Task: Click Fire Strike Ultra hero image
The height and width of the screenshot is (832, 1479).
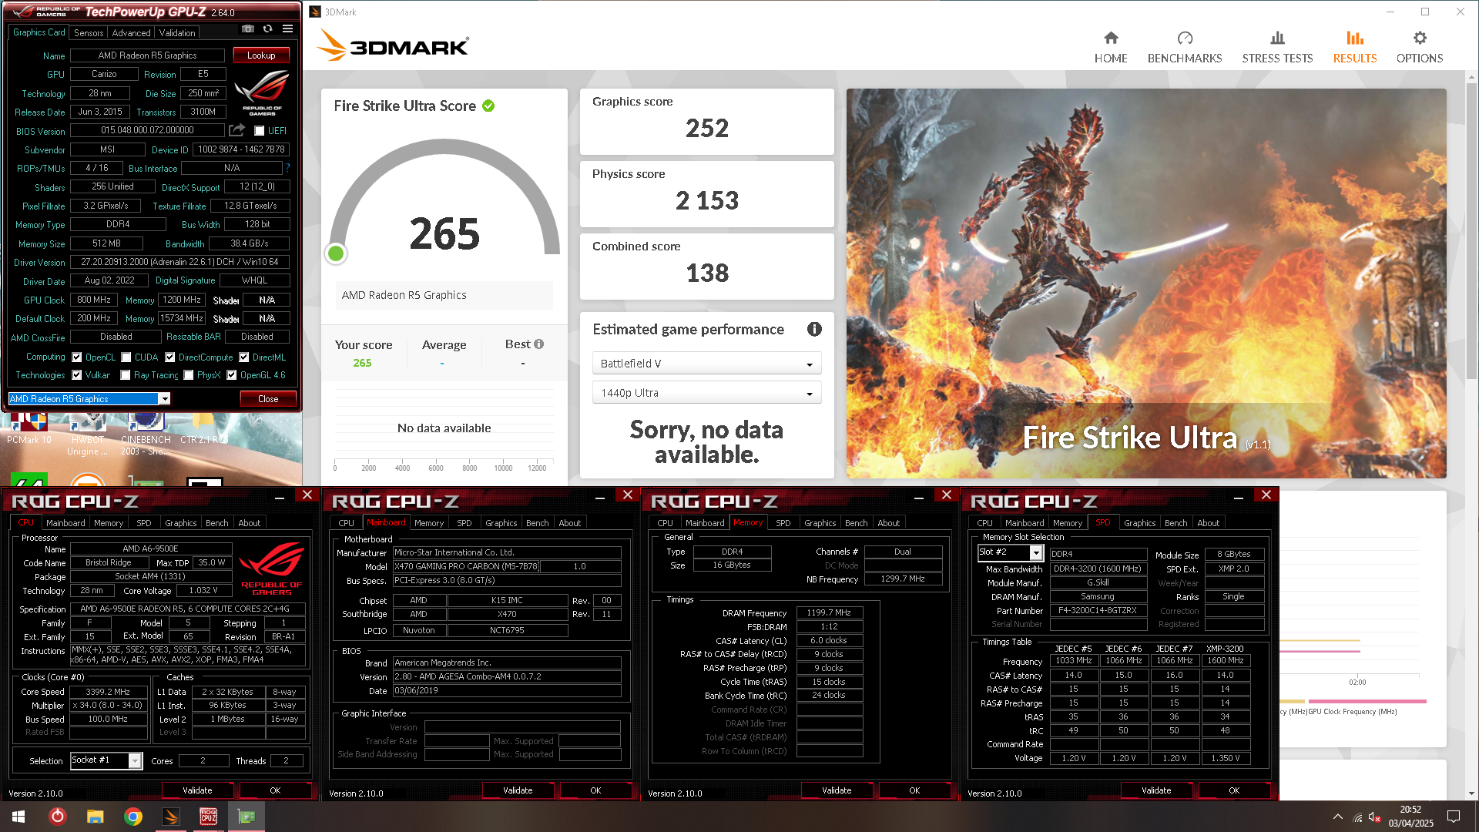Action: (x=1146, y=283)
